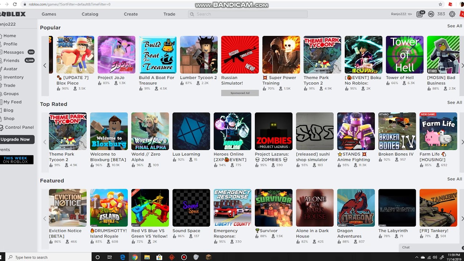Click the Chrome icon in the taskbar
Screen dimensions: 464x261
pyautogui.click(x=135, y=257)
